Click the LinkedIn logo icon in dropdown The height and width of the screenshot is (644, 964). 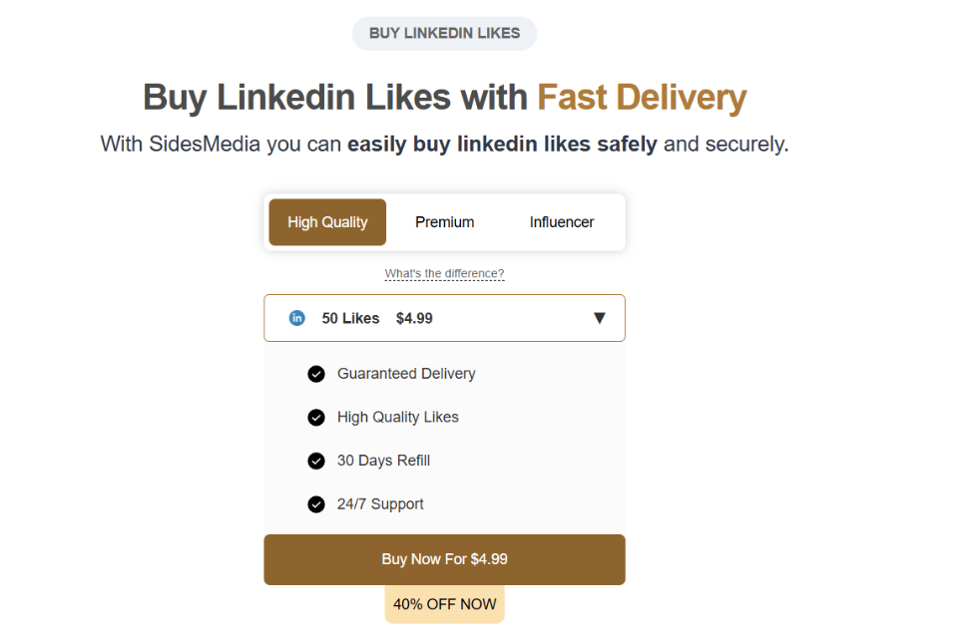click(x=296, y=318)
